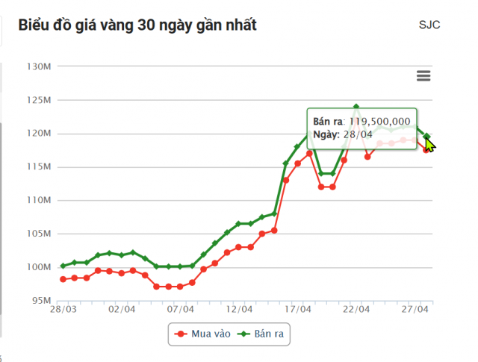478x362 pixels.
Task: Click the 28/03 x-axis date label
Action: [x=63, y=309]
